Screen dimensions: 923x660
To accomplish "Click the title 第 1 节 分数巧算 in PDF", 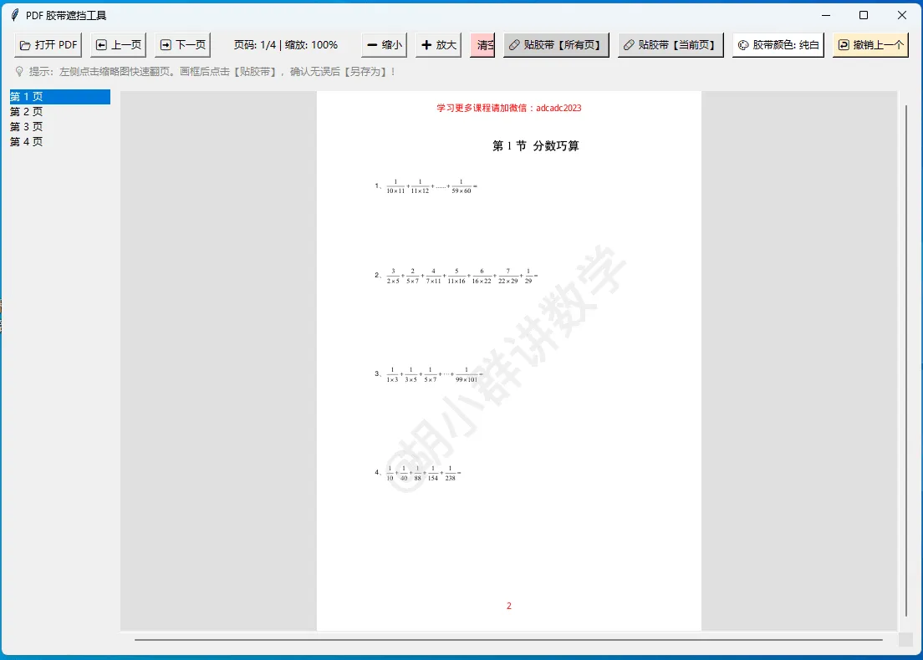I will click(536, 146).
